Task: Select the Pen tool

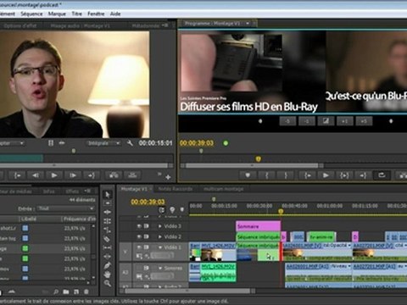Action: coord(108,265)
